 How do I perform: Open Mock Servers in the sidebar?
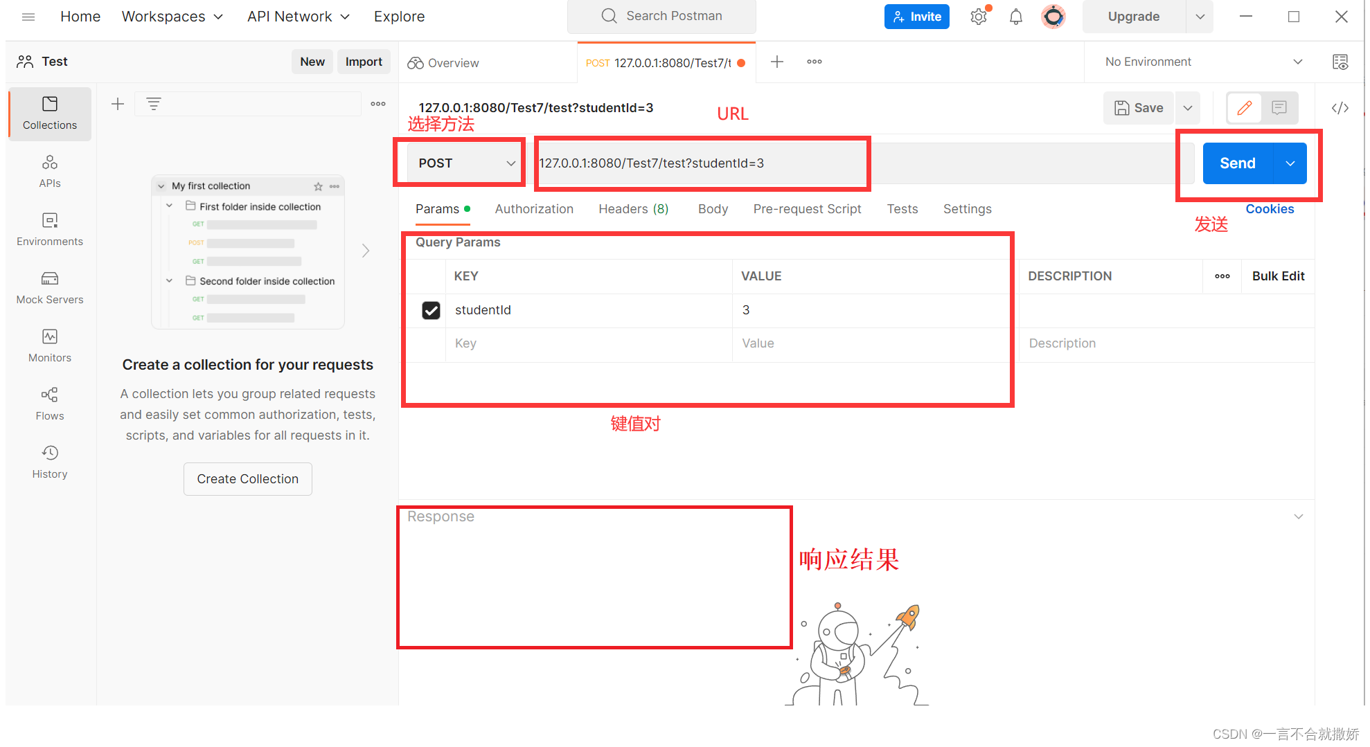pyautogui.click(x=50, y=288)
